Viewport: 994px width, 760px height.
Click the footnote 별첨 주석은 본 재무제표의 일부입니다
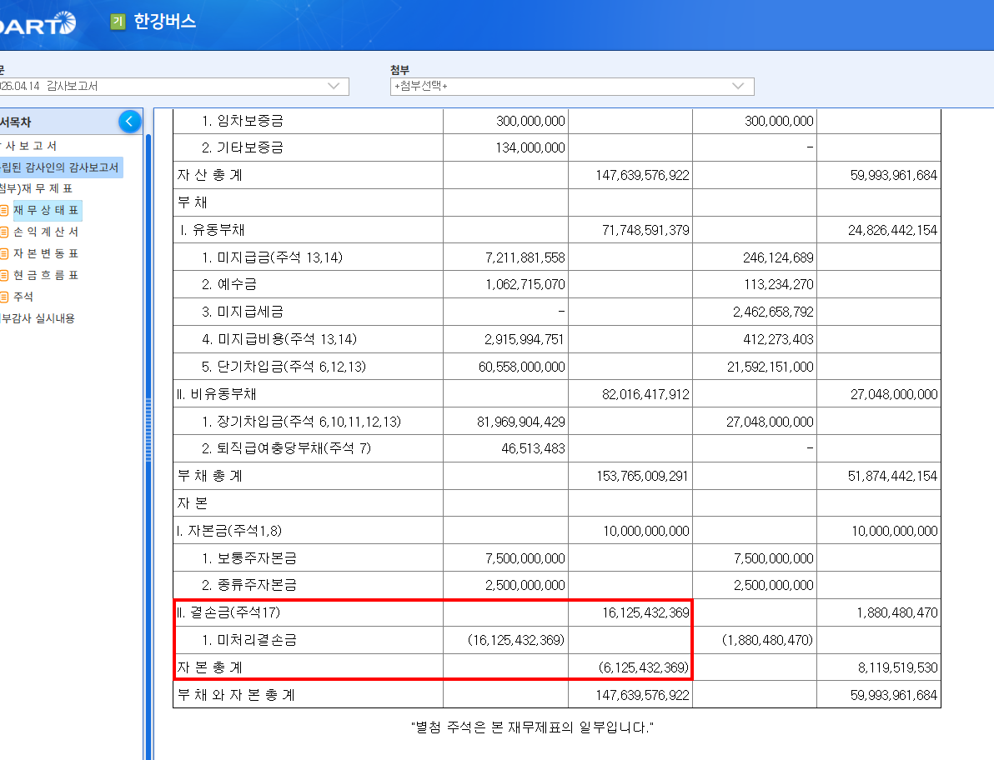click(x=532, y=727)
